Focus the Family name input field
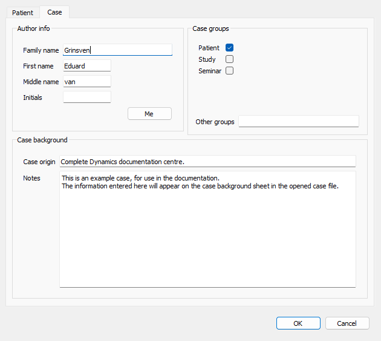Viewport: 381px width, 341px height. coord(117,50)
